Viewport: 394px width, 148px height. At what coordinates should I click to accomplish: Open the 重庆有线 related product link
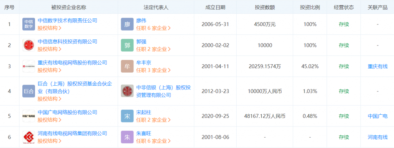pyautogui.click(x=378, y=67)
